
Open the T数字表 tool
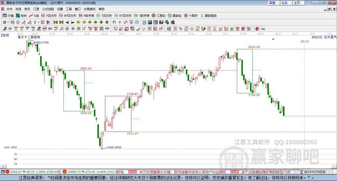142,16
